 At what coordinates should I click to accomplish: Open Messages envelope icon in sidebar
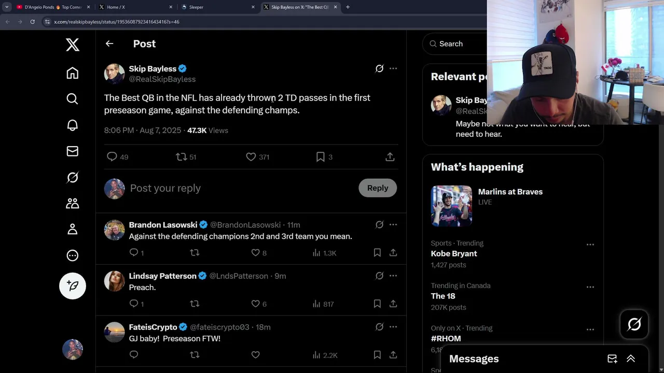tap(73, 151)
